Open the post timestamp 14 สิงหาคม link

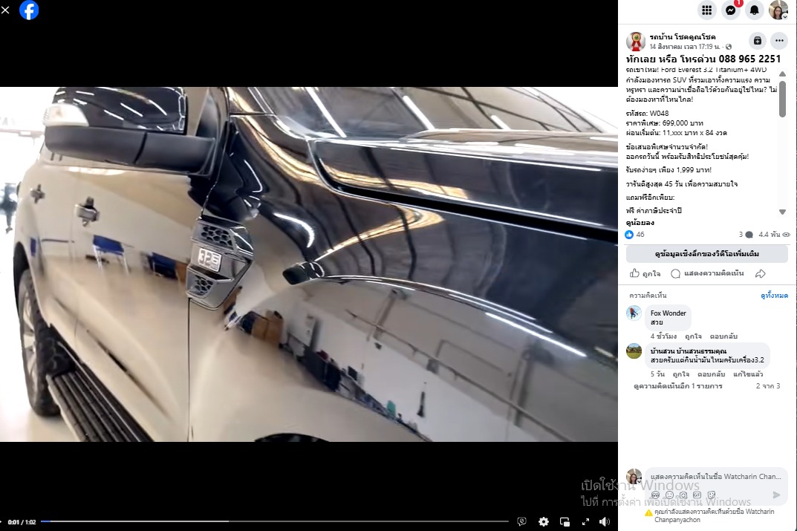(684, 47)
